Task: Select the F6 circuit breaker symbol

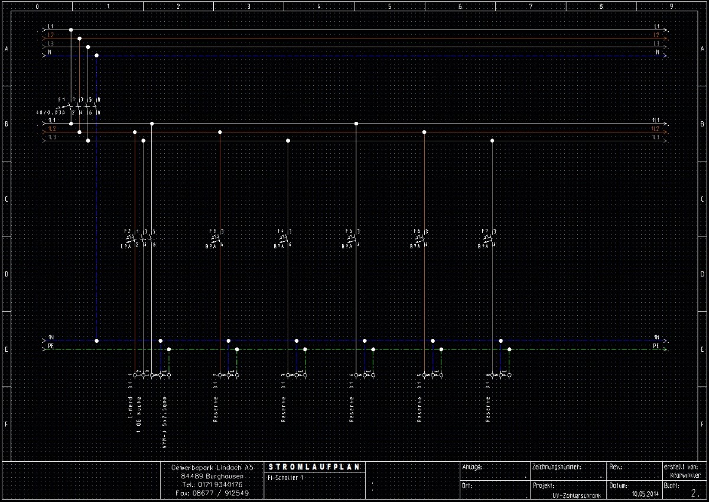Action: (419, 238)
